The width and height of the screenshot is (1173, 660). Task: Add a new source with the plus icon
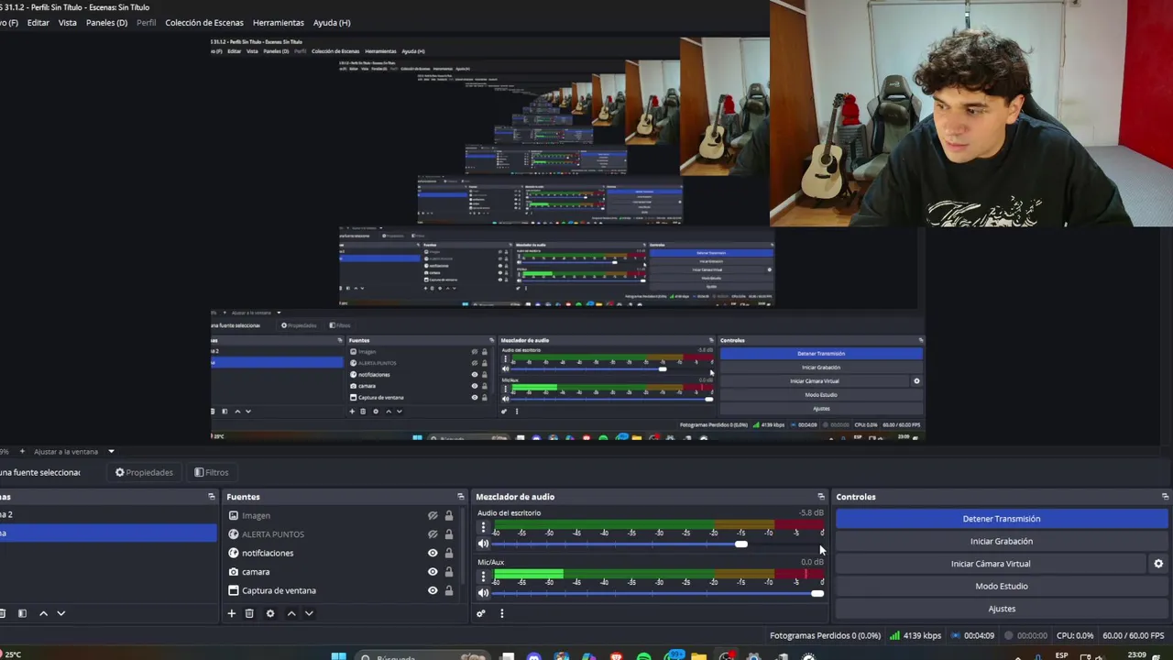click(232, 613)
